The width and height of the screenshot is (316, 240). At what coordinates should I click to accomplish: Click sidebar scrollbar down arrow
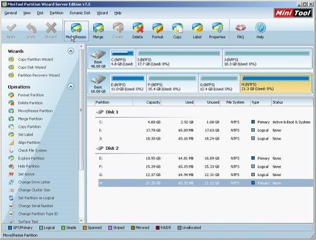82,221
